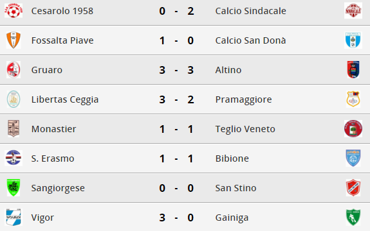Click the Teglio Veneto round red badge
This screenshot has width=370, height=231.
click(353, 129)
